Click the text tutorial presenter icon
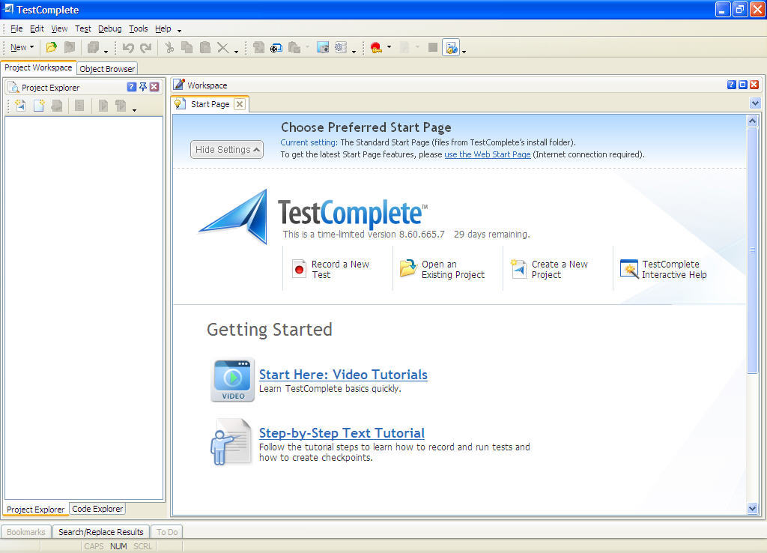This screenshot has width=767, height=553. pos(231,441)
